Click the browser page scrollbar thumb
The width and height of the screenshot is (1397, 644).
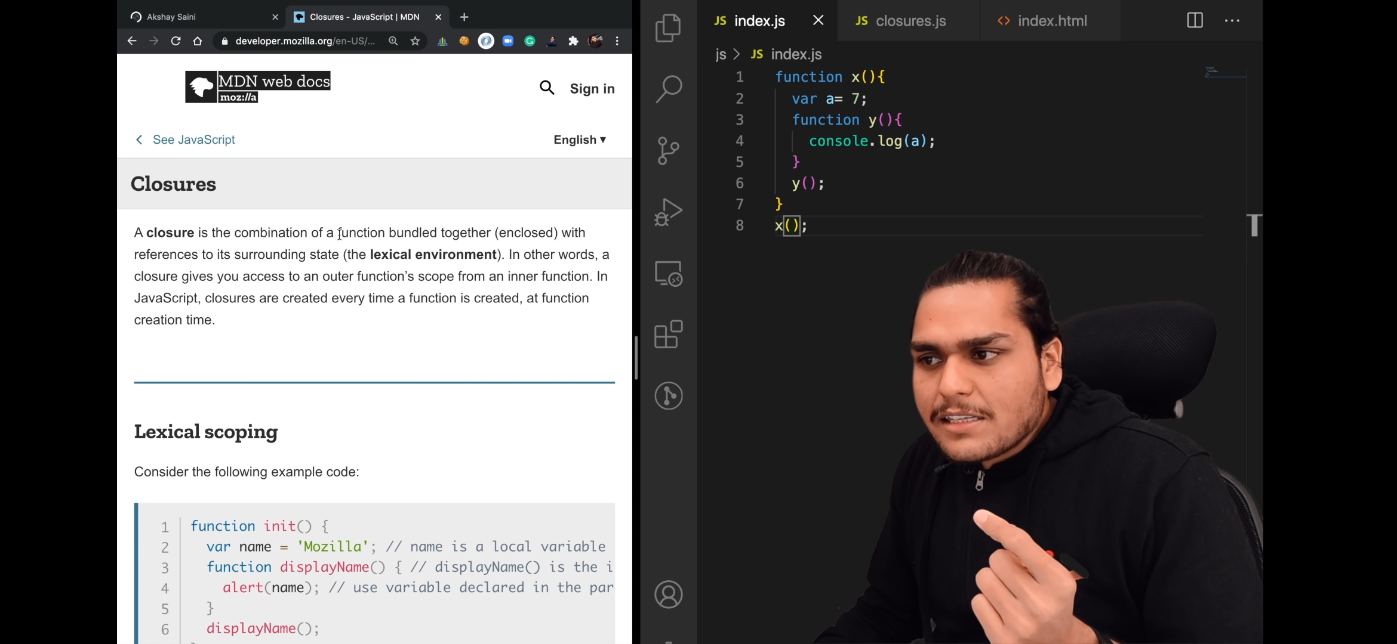(636, 358)
